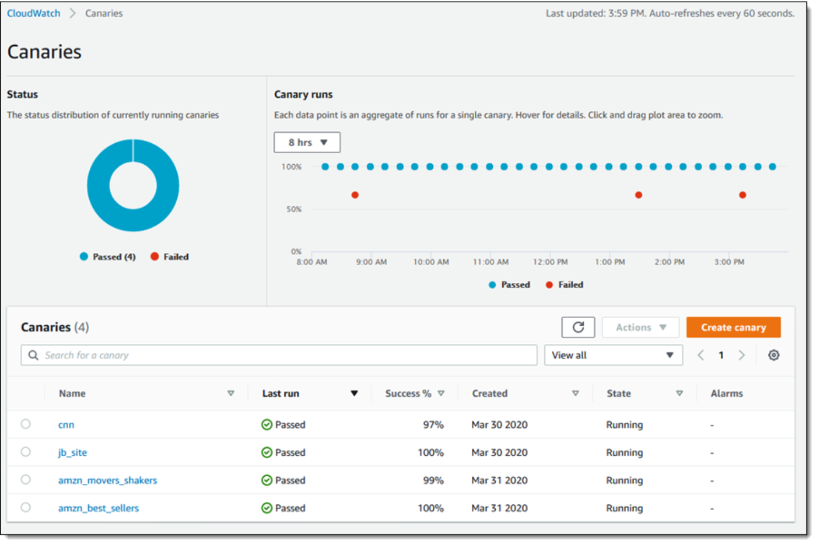815x544 pixels.
Task: Click the Failed legend dot in Status panel
Action: [x=154, y=256]
